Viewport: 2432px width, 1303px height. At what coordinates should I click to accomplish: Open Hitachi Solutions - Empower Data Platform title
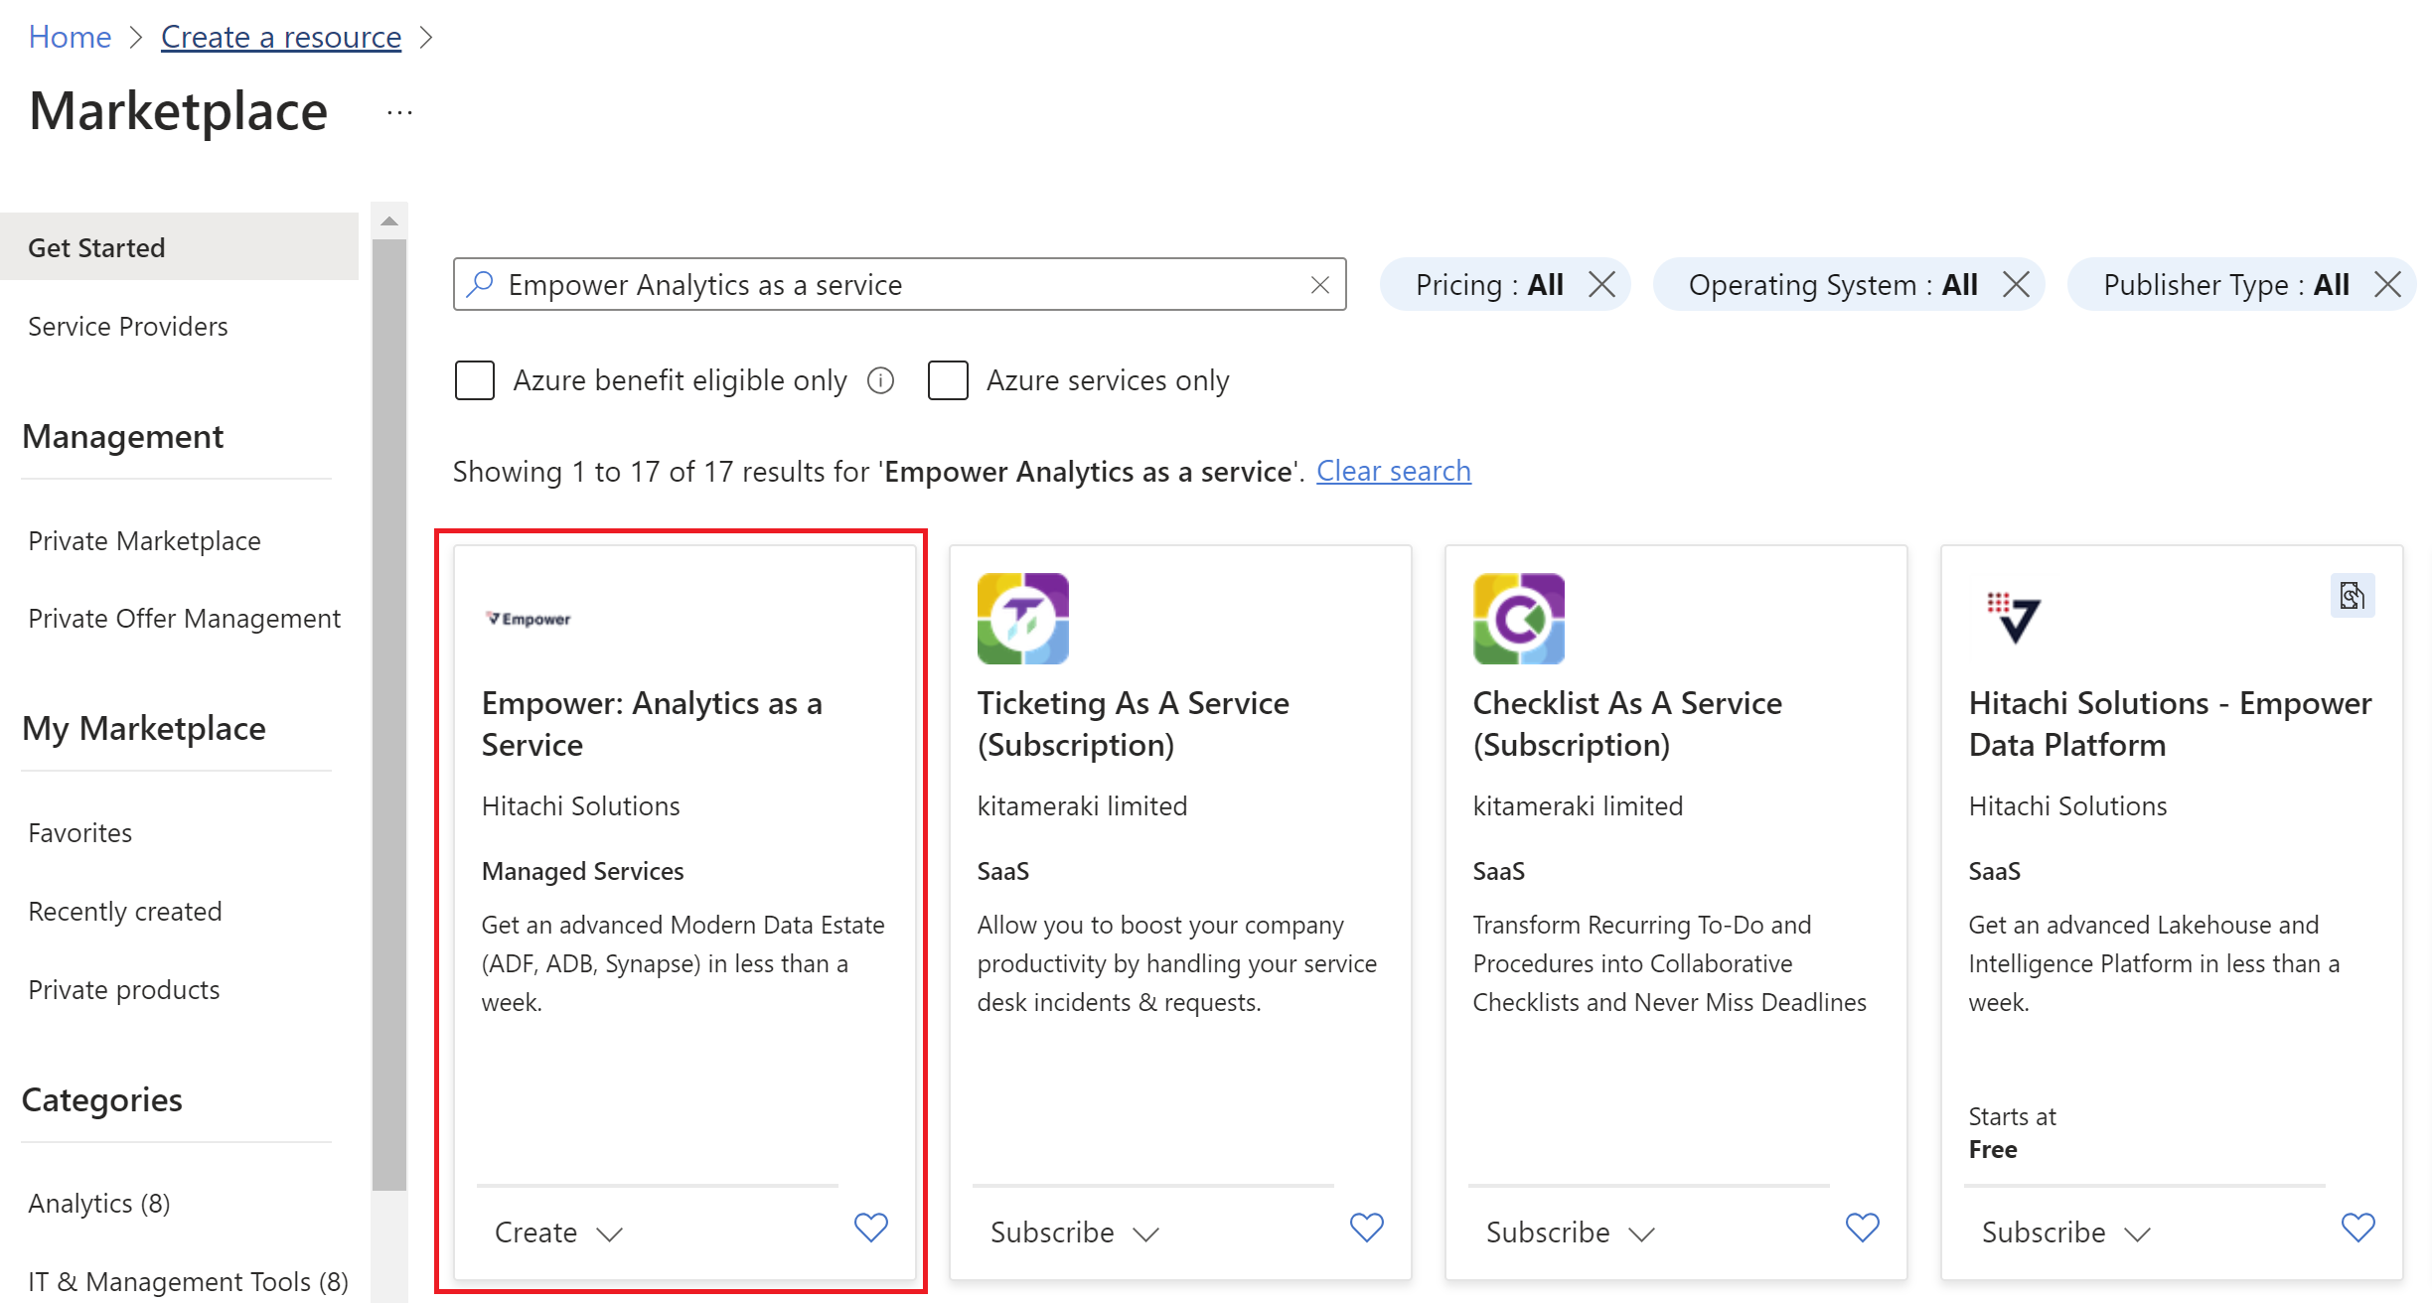click(x=2170, y=723)
